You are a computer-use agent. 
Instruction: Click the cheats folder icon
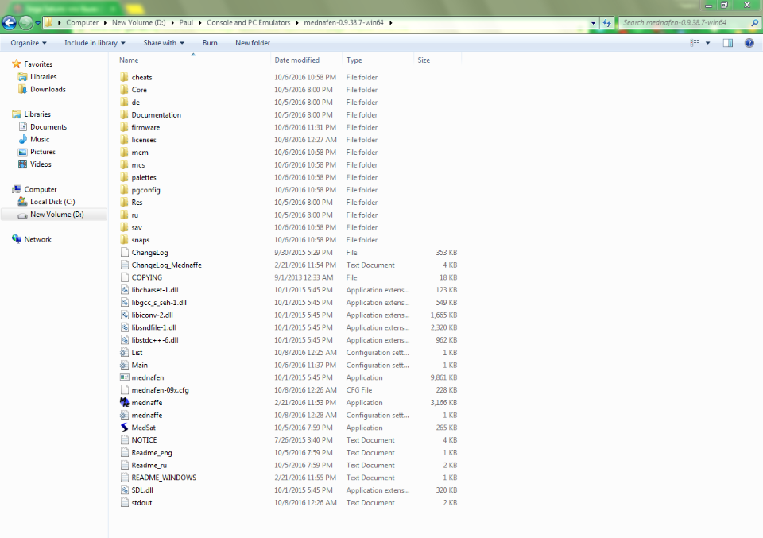[x=125, y=77]
